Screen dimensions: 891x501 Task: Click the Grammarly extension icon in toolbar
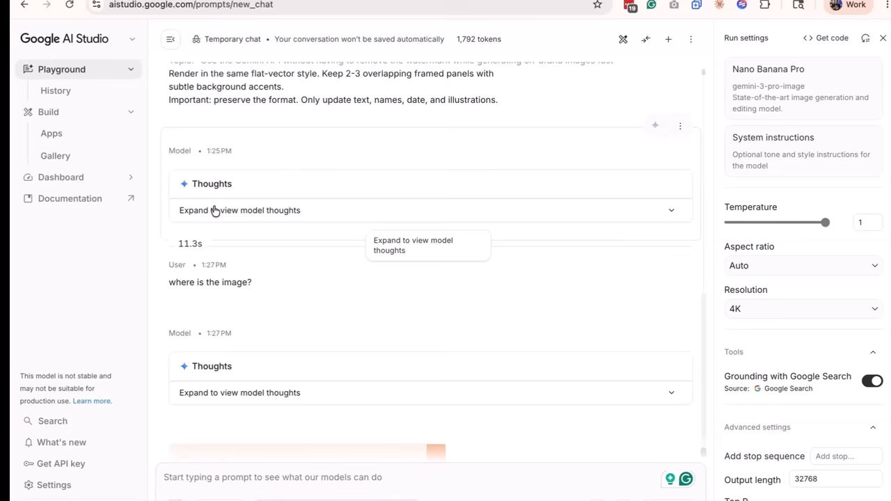(x=652, y=4)
